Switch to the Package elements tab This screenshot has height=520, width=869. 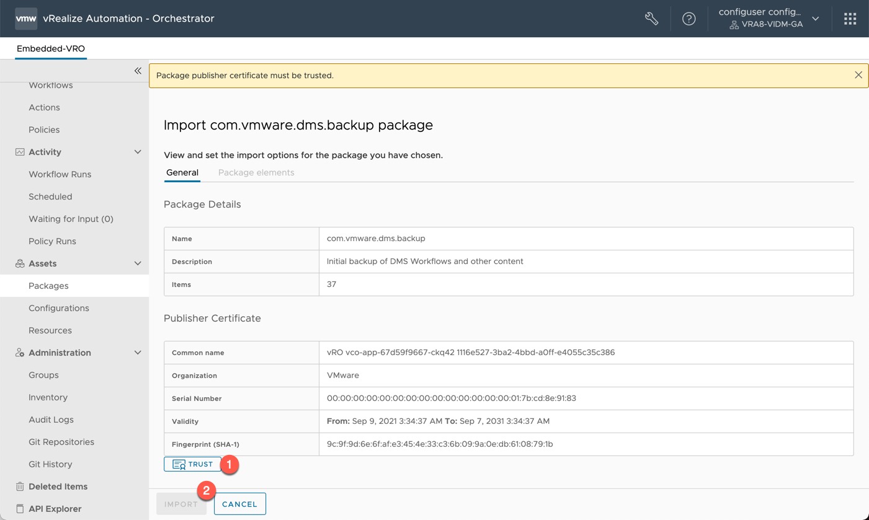pyautogui.click(x=256, y=172)
